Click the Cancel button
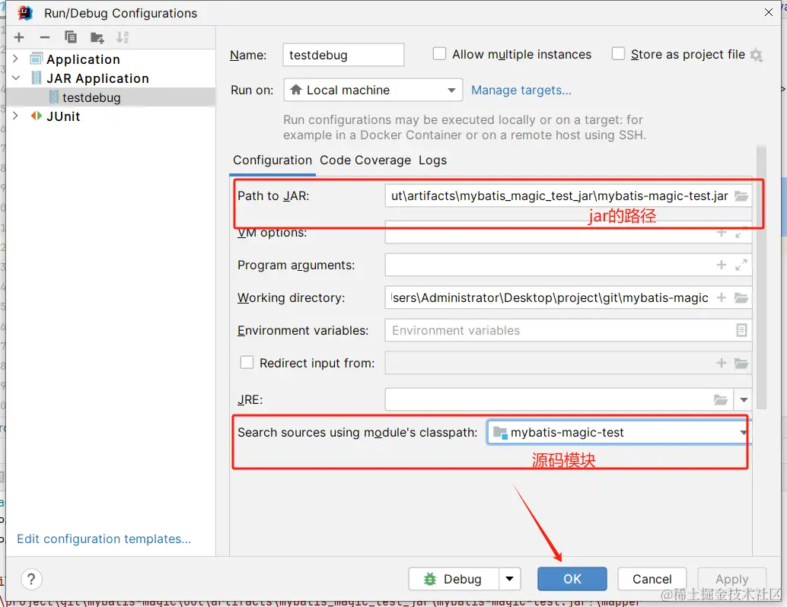The width and height of the screenshot is (787, 607). tap(652, 579)
